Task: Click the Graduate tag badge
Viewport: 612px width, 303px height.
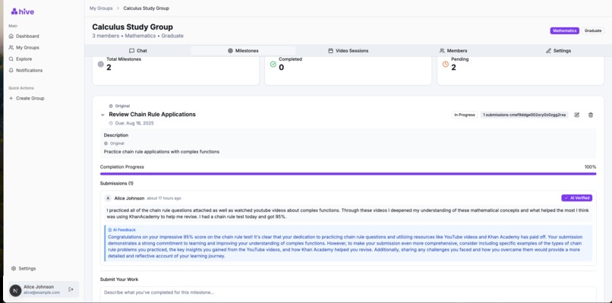Action: click(x=593, y=30)
